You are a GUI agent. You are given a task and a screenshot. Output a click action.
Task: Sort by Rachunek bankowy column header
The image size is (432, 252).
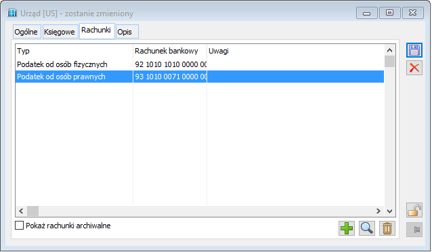170,51
